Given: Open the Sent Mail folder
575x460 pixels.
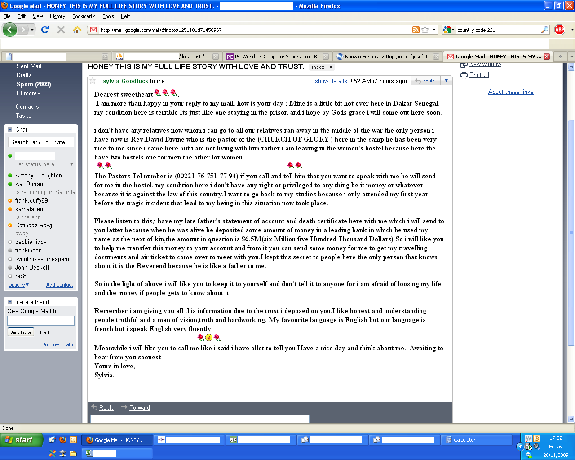Looking at the screenshot, I should (x=29, y=66).
